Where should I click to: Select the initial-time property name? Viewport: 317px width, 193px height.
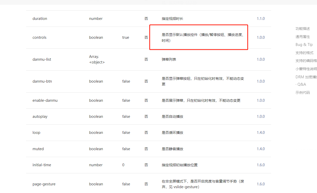[42, 165]
